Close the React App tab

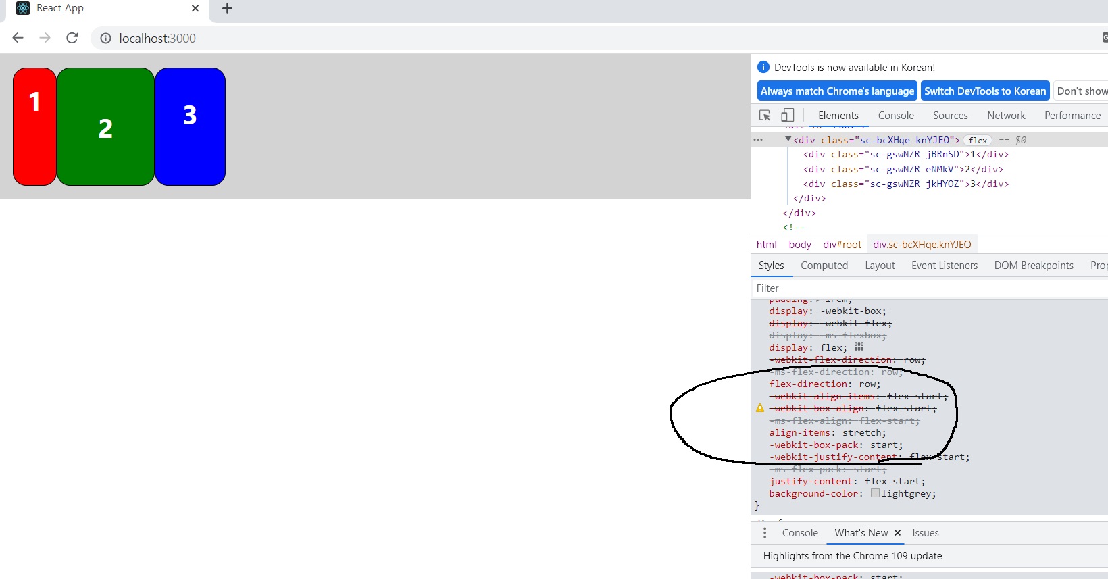click(x=195, y=9)
